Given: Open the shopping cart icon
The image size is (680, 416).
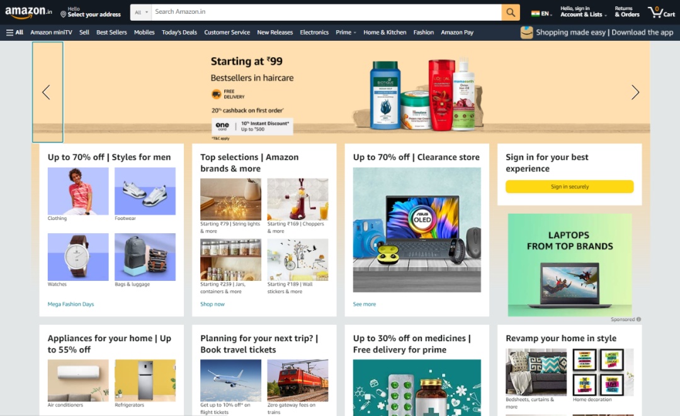Looking at the screenshot, I should click(x=660, y=12).
